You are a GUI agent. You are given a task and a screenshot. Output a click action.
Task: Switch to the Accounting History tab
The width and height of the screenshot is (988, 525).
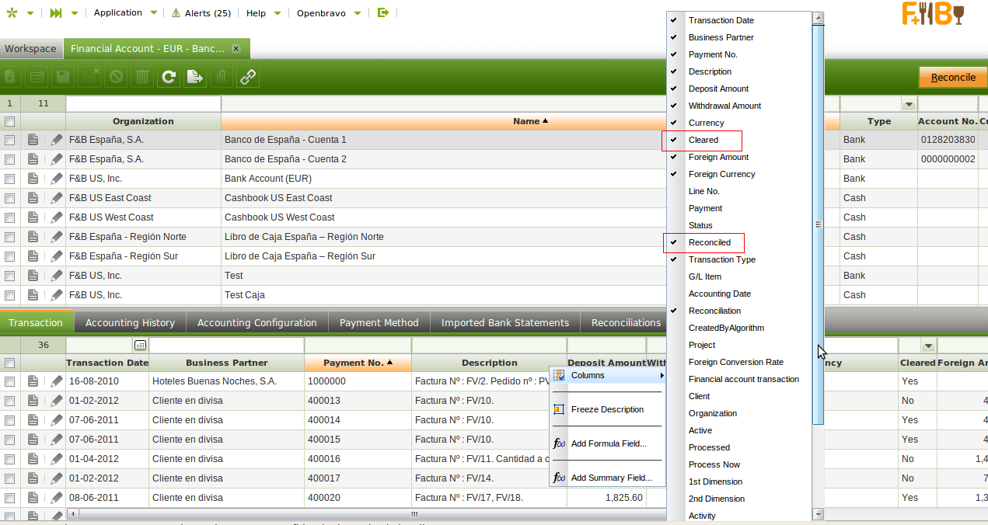[130, 322]
